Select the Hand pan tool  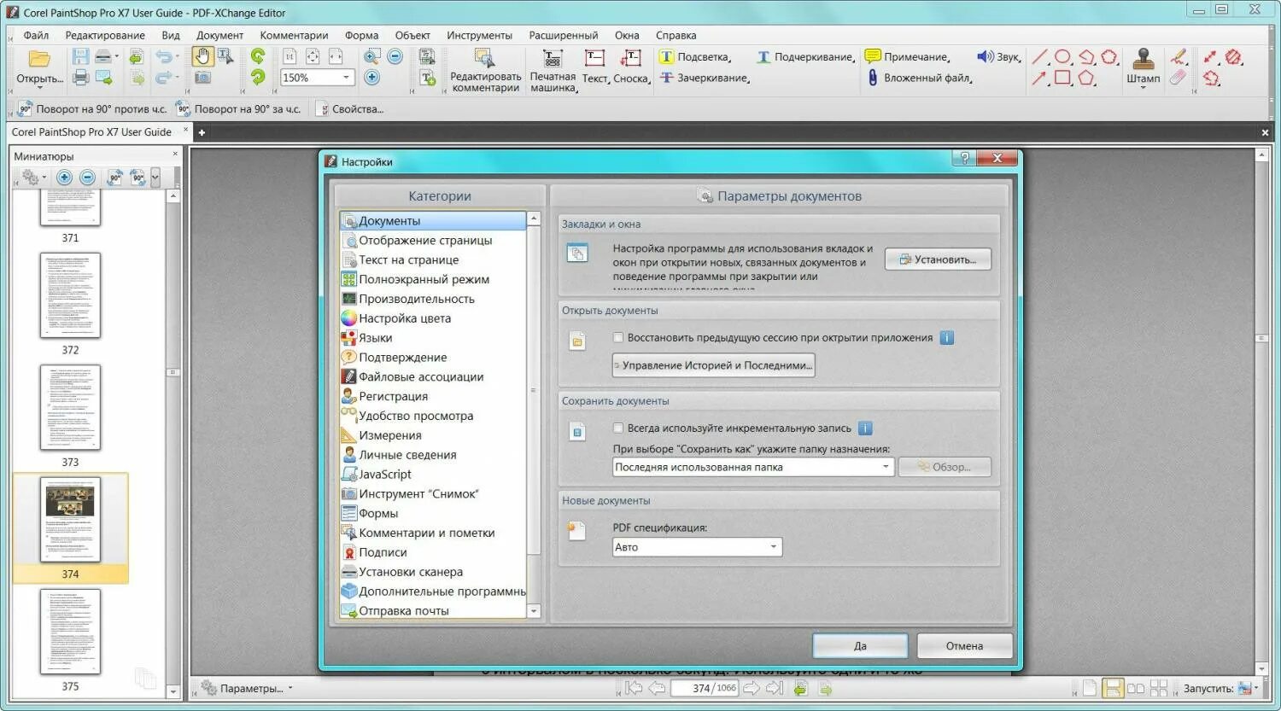point(202,57)
